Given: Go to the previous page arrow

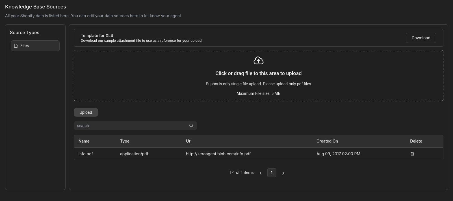Looking at the screenshot, I should [x=261, y=173].
